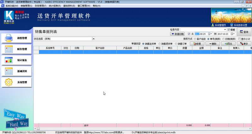This screenshot has width=252, height=134.
Task: Sort by 客户名称 radio option
Action: [x=195, y=39]
